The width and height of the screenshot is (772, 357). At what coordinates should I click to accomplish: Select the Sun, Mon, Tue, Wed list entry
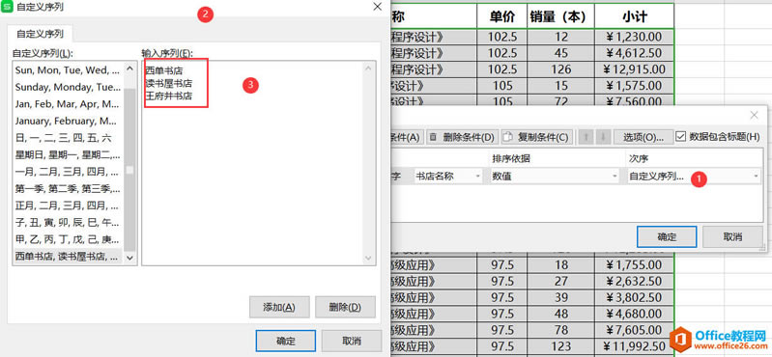(x=69, y=70)
